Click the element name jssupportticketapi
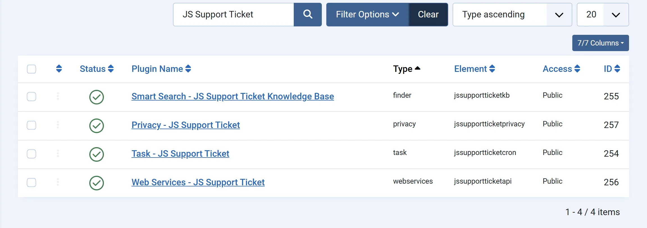This screenshot has width=647, height=228. tap(483, 181)
